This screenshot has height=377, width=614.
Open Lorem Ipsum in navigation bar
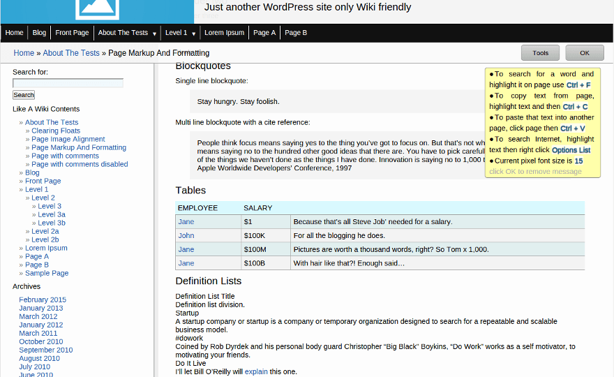coord(225,33)
